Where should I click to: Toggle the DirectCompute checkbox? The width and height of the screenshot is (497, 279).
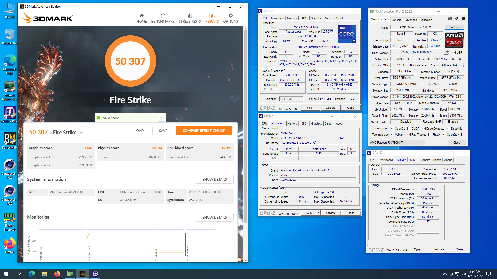tap(424, 129)
